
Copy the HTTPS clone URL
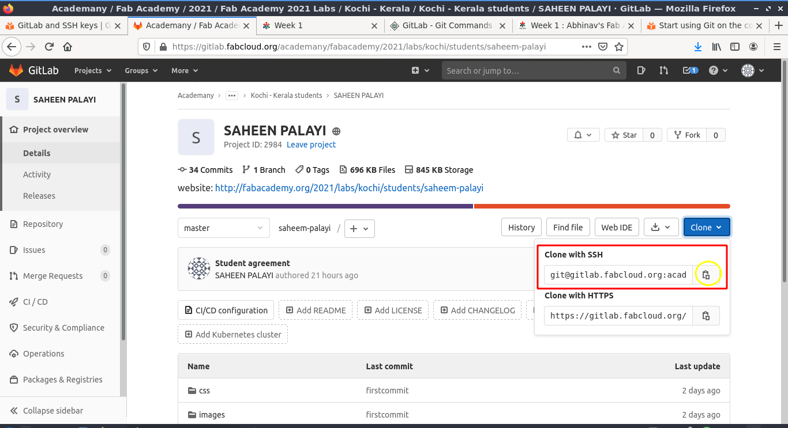[x=706, y=316]
